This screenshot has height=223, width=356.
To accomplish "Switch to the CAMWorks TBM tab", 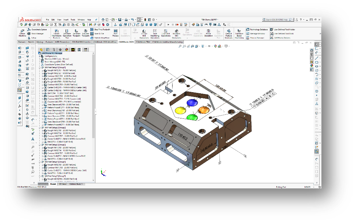I will pyautogui.click(x=143, y=42).
